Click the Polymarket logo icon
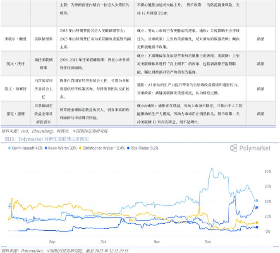 tap(234, 148)
